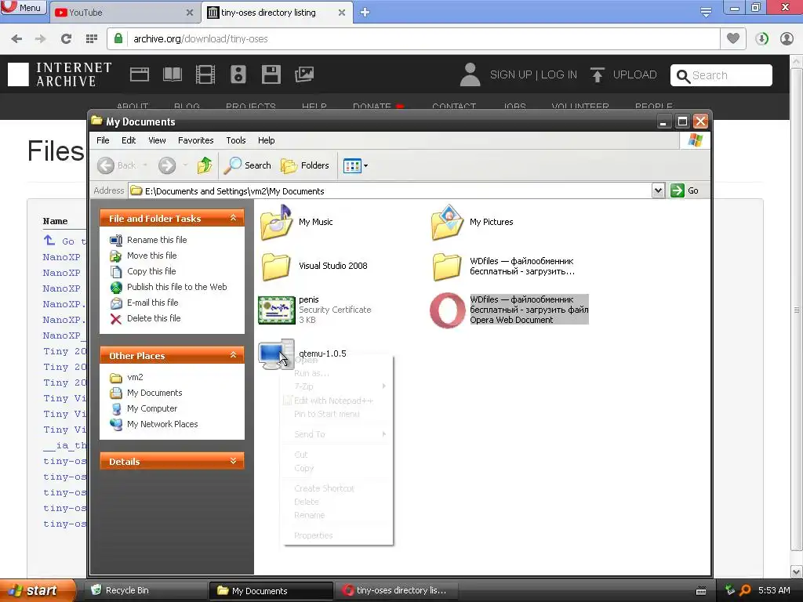The height and width of the screenshot is (602, 803).
Task: Select the Security Certificate file icon
Action: coord(277,310)
